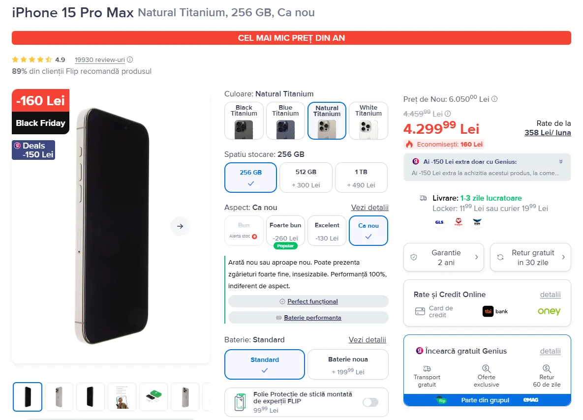Viewport: 583px width, 420px height.
Task: Click the info icon beside review count
Action: pyautogui.click(x=130, y=60)
